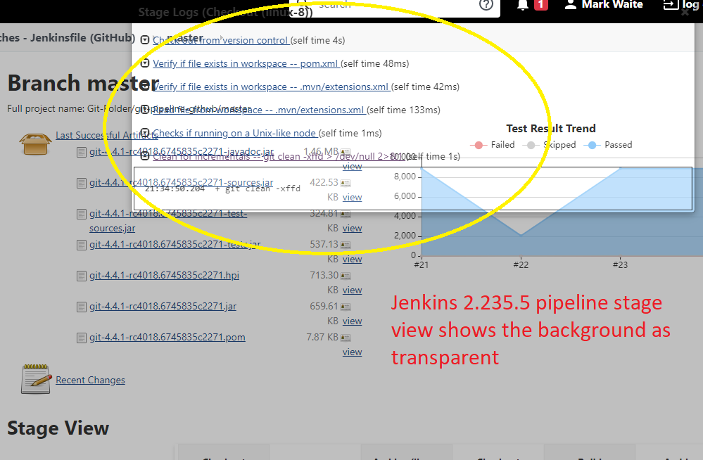703x460 pixels.
Task: Click the file icon beside the javadoc.jar artifact
Action: point(81,153)
